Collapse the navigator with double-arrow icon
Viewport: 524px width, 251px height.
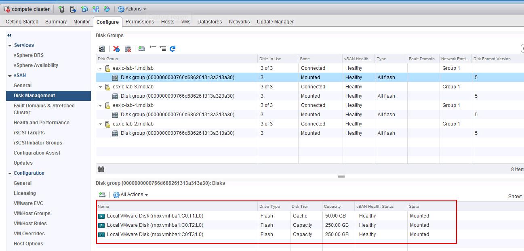coord(9,36)
